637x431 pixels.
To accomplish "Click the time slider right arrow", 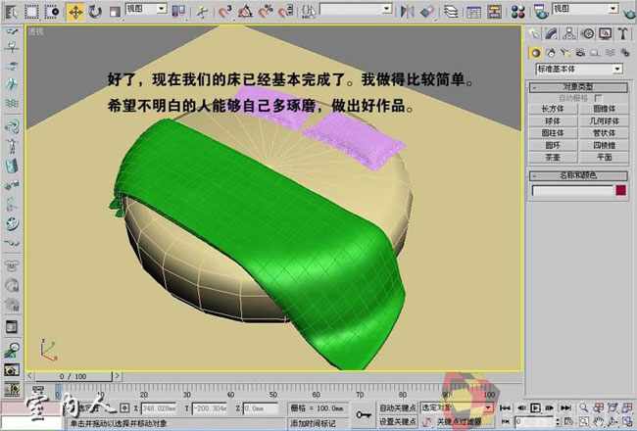I will coord(117,376).
